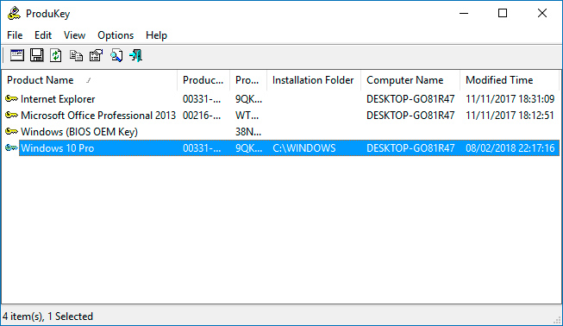Click the key icon beside Internet Explorer
The height and width of the screenshot is (326, 563).
pos(11,98)
